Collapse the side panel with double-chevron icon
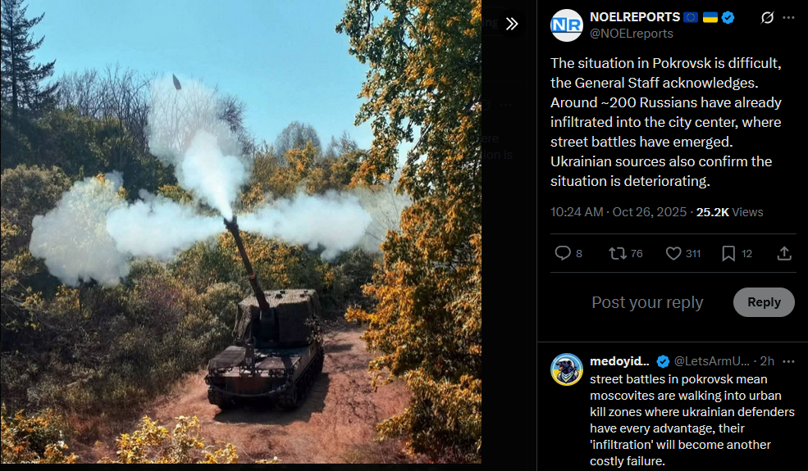Viewport: 808px width, 471px height. pyautogui.click(x=511, y=24)
